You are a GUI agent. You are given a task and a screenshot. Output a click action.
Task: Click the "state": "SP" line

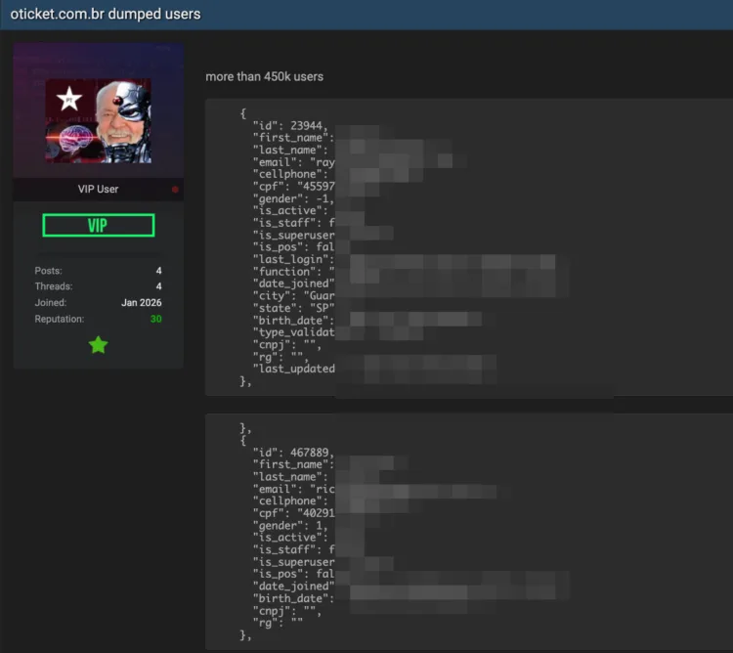click(293, 308)
